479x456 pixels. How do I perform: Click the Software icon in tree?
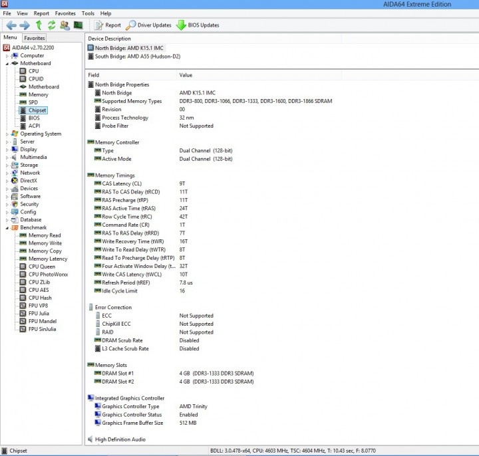tap(15, 196)
